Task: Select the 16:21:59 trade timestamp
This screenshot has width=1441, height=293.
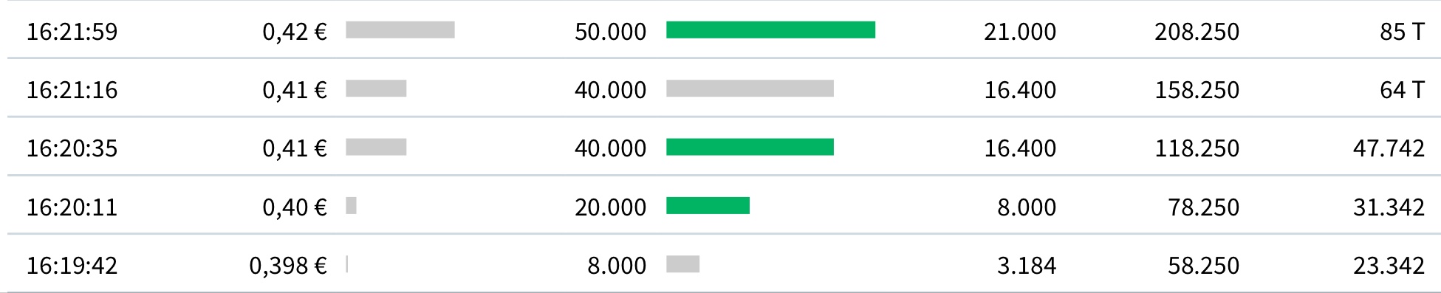Action: coord(72,32)
